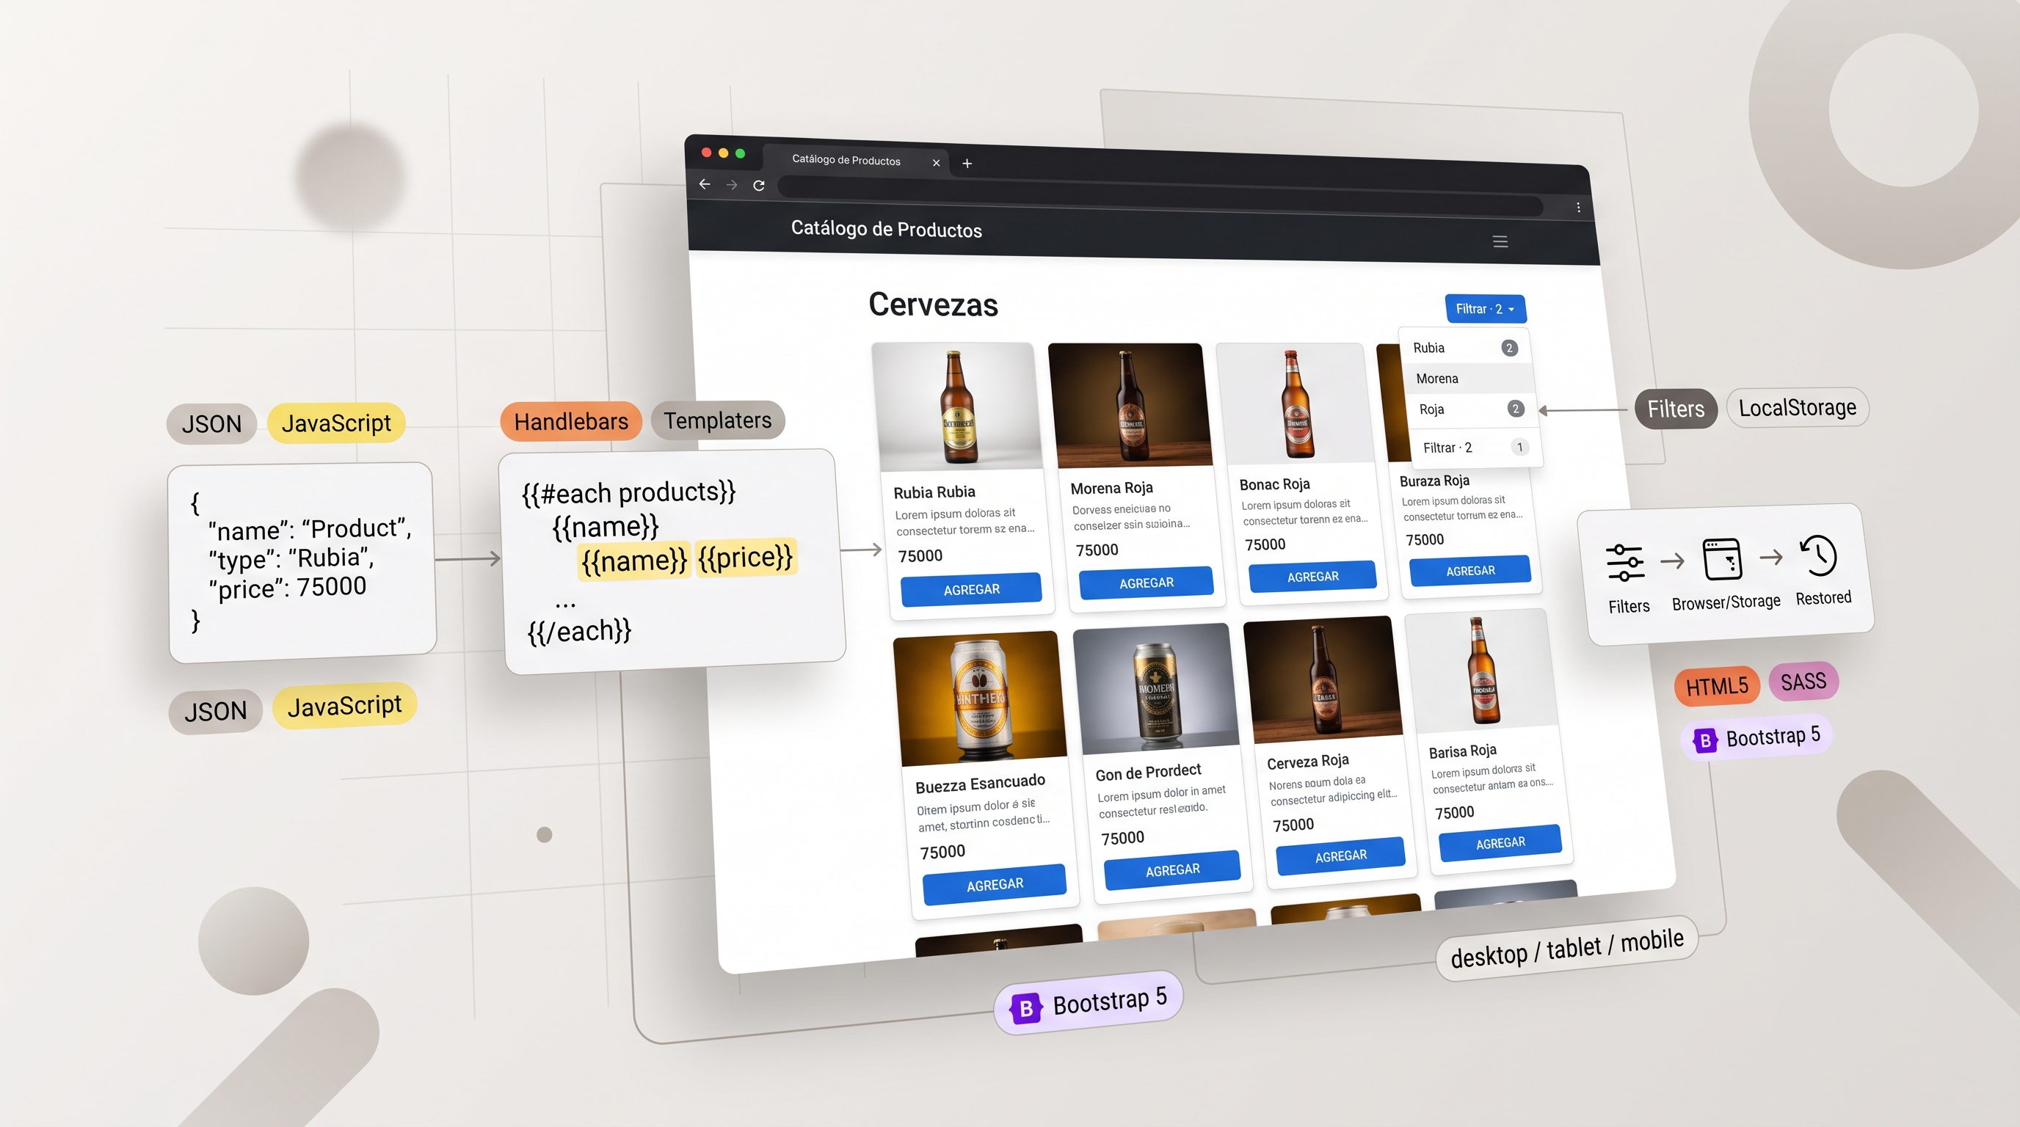The width and height of the screenshot is (2020, 1127).
Task: Click the highlighted {{price}} template token
Action: (x=745, y=557)
